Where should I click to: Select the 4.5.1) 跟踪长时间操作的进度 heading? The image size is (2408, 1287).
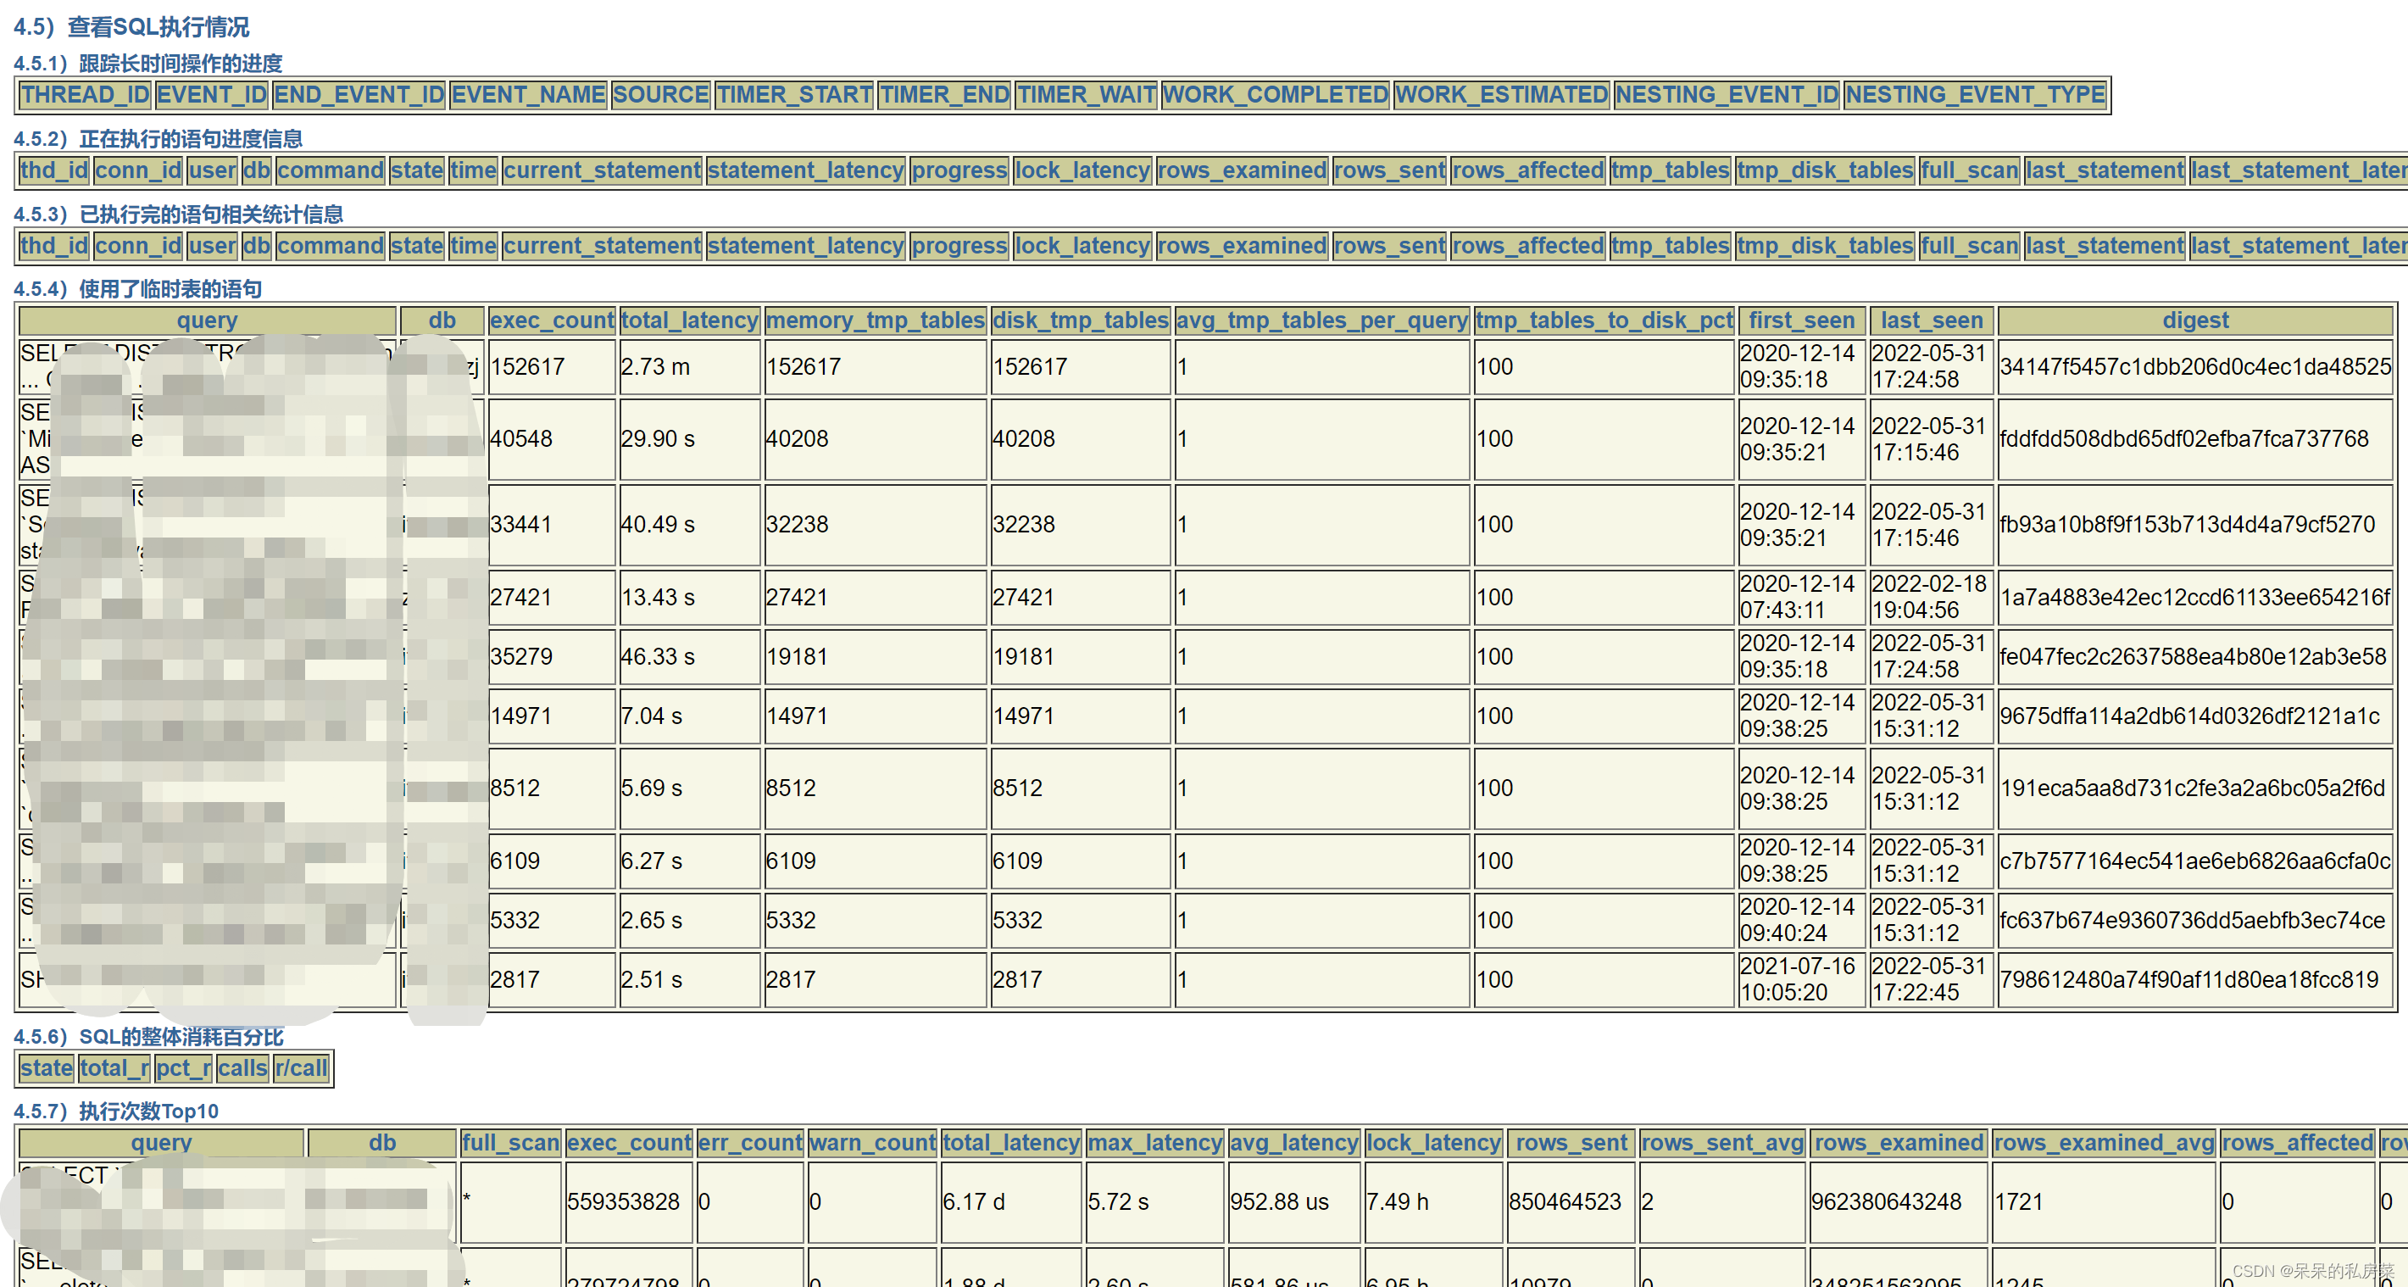(147, 64)
